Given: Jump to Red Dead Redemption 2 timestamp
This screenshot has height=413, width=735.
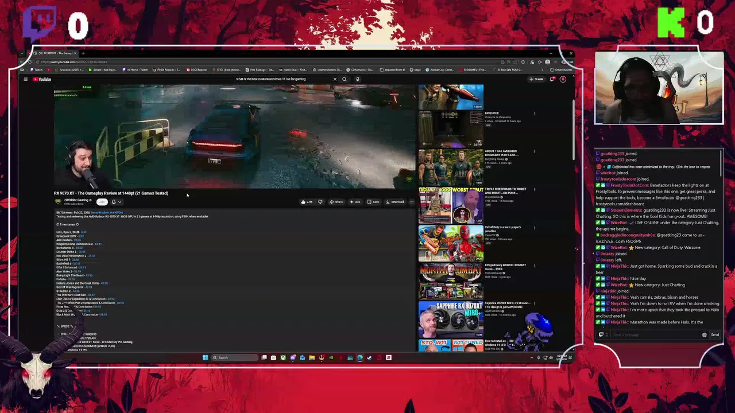Looking at the screenshot, I should pyautogui.click(x=92, y=256).
